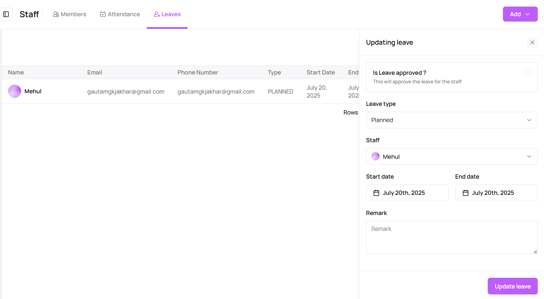Toggle the sidebar panel icon
The height and width of the screenshot is (299, 544).
pos(6,14)
